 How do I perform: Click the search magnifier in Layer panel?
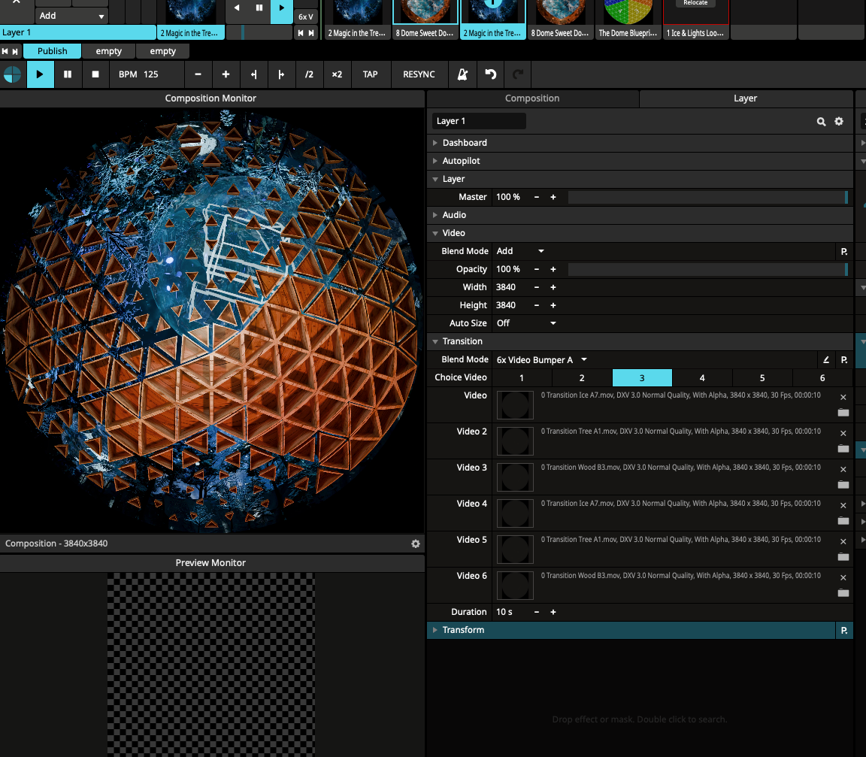coord(822,122)
